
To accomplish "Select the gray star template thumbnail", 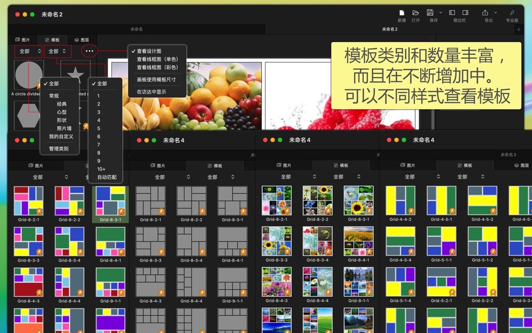I will pos(75,75).
